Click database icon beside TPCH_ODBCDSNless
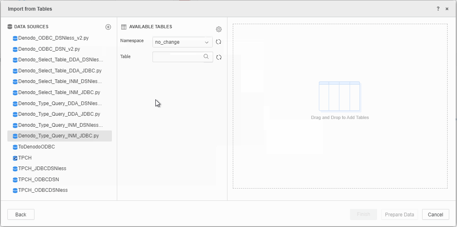 15,191
